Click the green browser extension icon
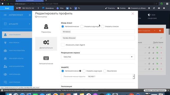Viewport: 170px width, 95px height. [x=161, y=4]
